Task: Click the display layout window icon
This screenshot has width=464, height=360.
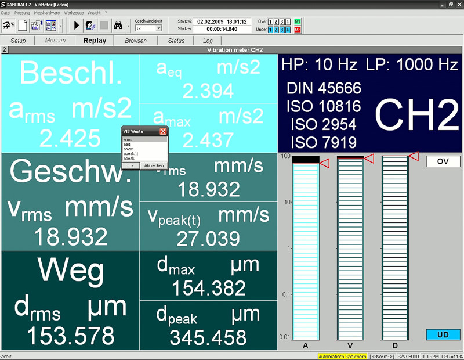Action: [51, 25]
